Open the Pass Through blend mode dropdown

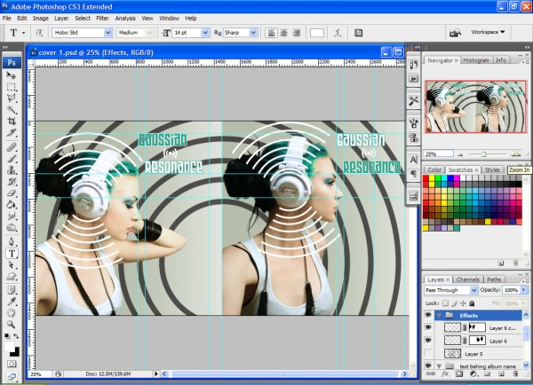pyautogui.click(x=473, y=290)
